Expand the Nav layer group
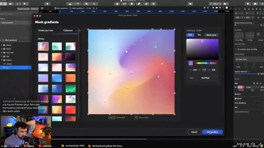This screenshot has width=264, height=148. [x=2, y=56]
